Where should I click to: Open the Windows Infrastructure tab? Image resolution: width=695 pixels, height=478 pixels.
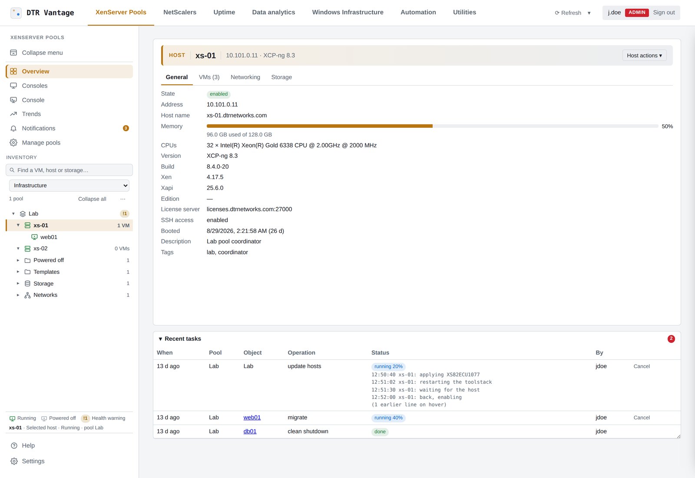click(x=347, y=12)
